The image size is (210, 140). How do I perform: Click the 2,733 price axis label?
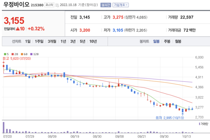click(x=199, y=117)
